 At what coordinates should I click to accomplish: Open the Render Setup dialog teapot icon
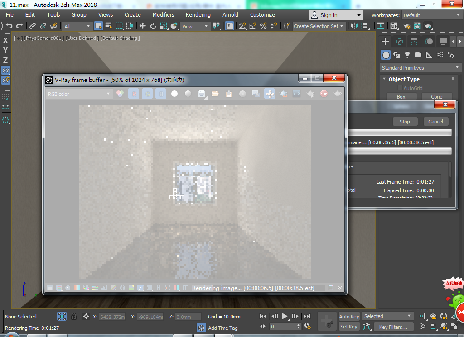point(407,26)
